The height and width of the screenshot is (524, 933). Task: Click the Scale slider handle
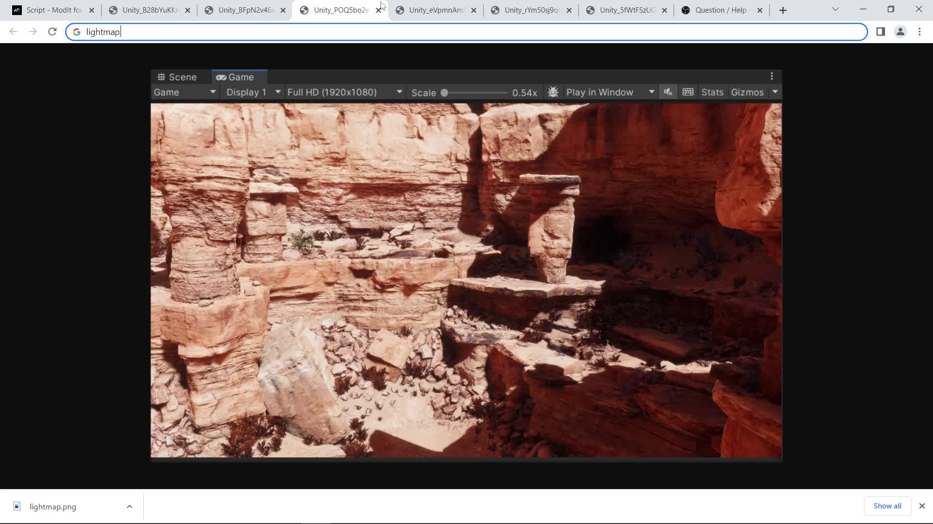point(444,93)
